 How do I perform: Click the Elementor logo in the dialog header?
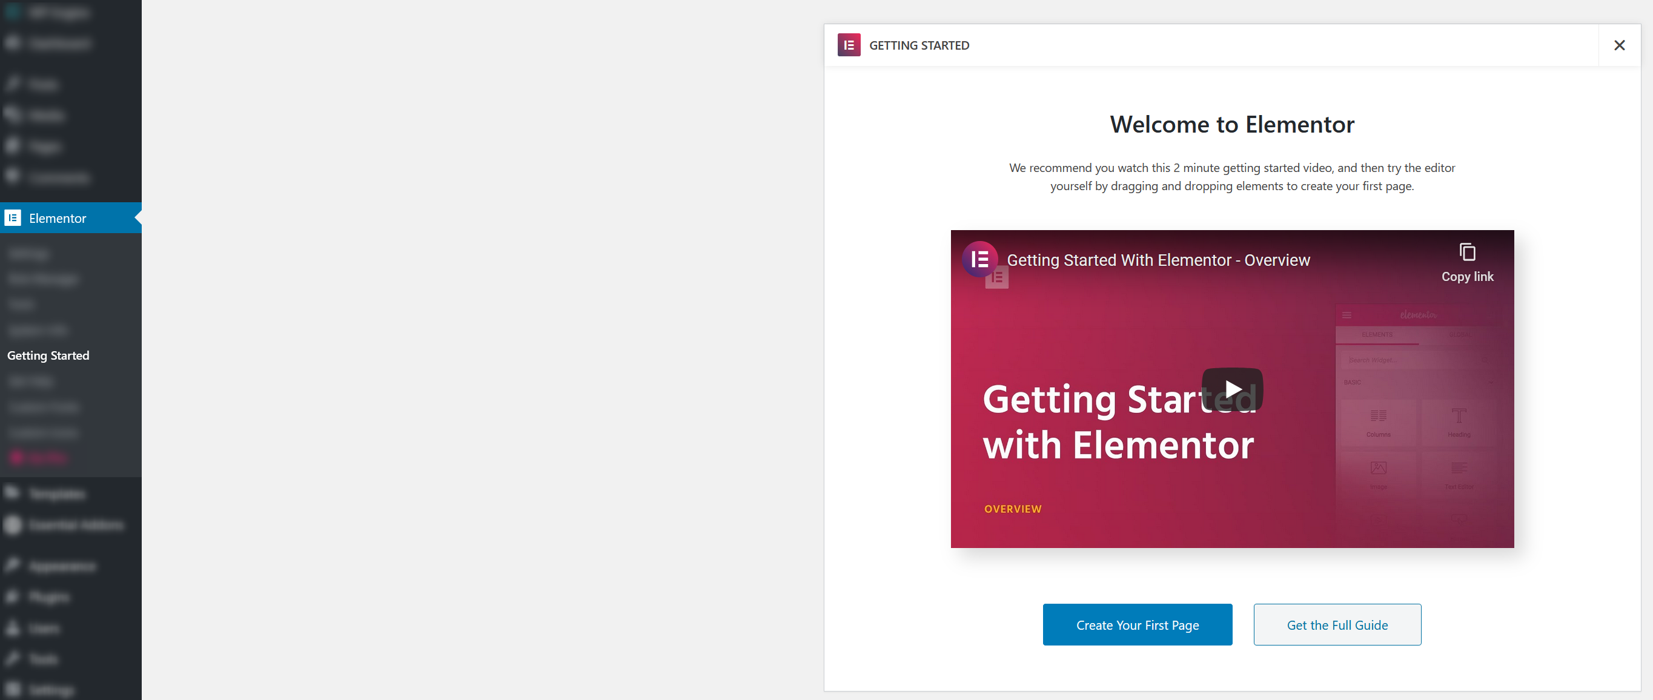coord(849,45)
